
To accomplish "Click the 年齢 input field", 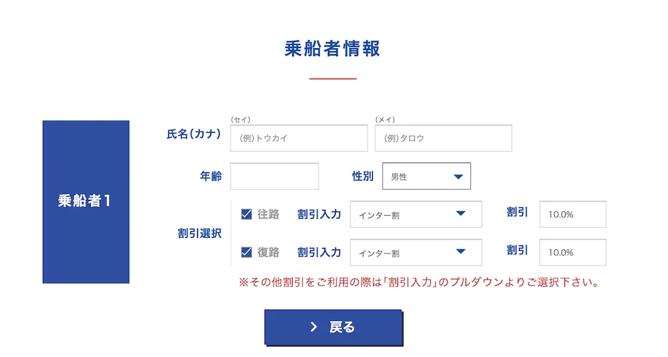I will [x=275, y=176].
